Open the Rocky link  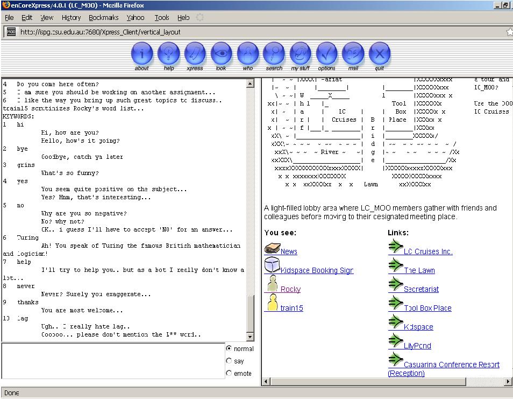pos(290,289)
